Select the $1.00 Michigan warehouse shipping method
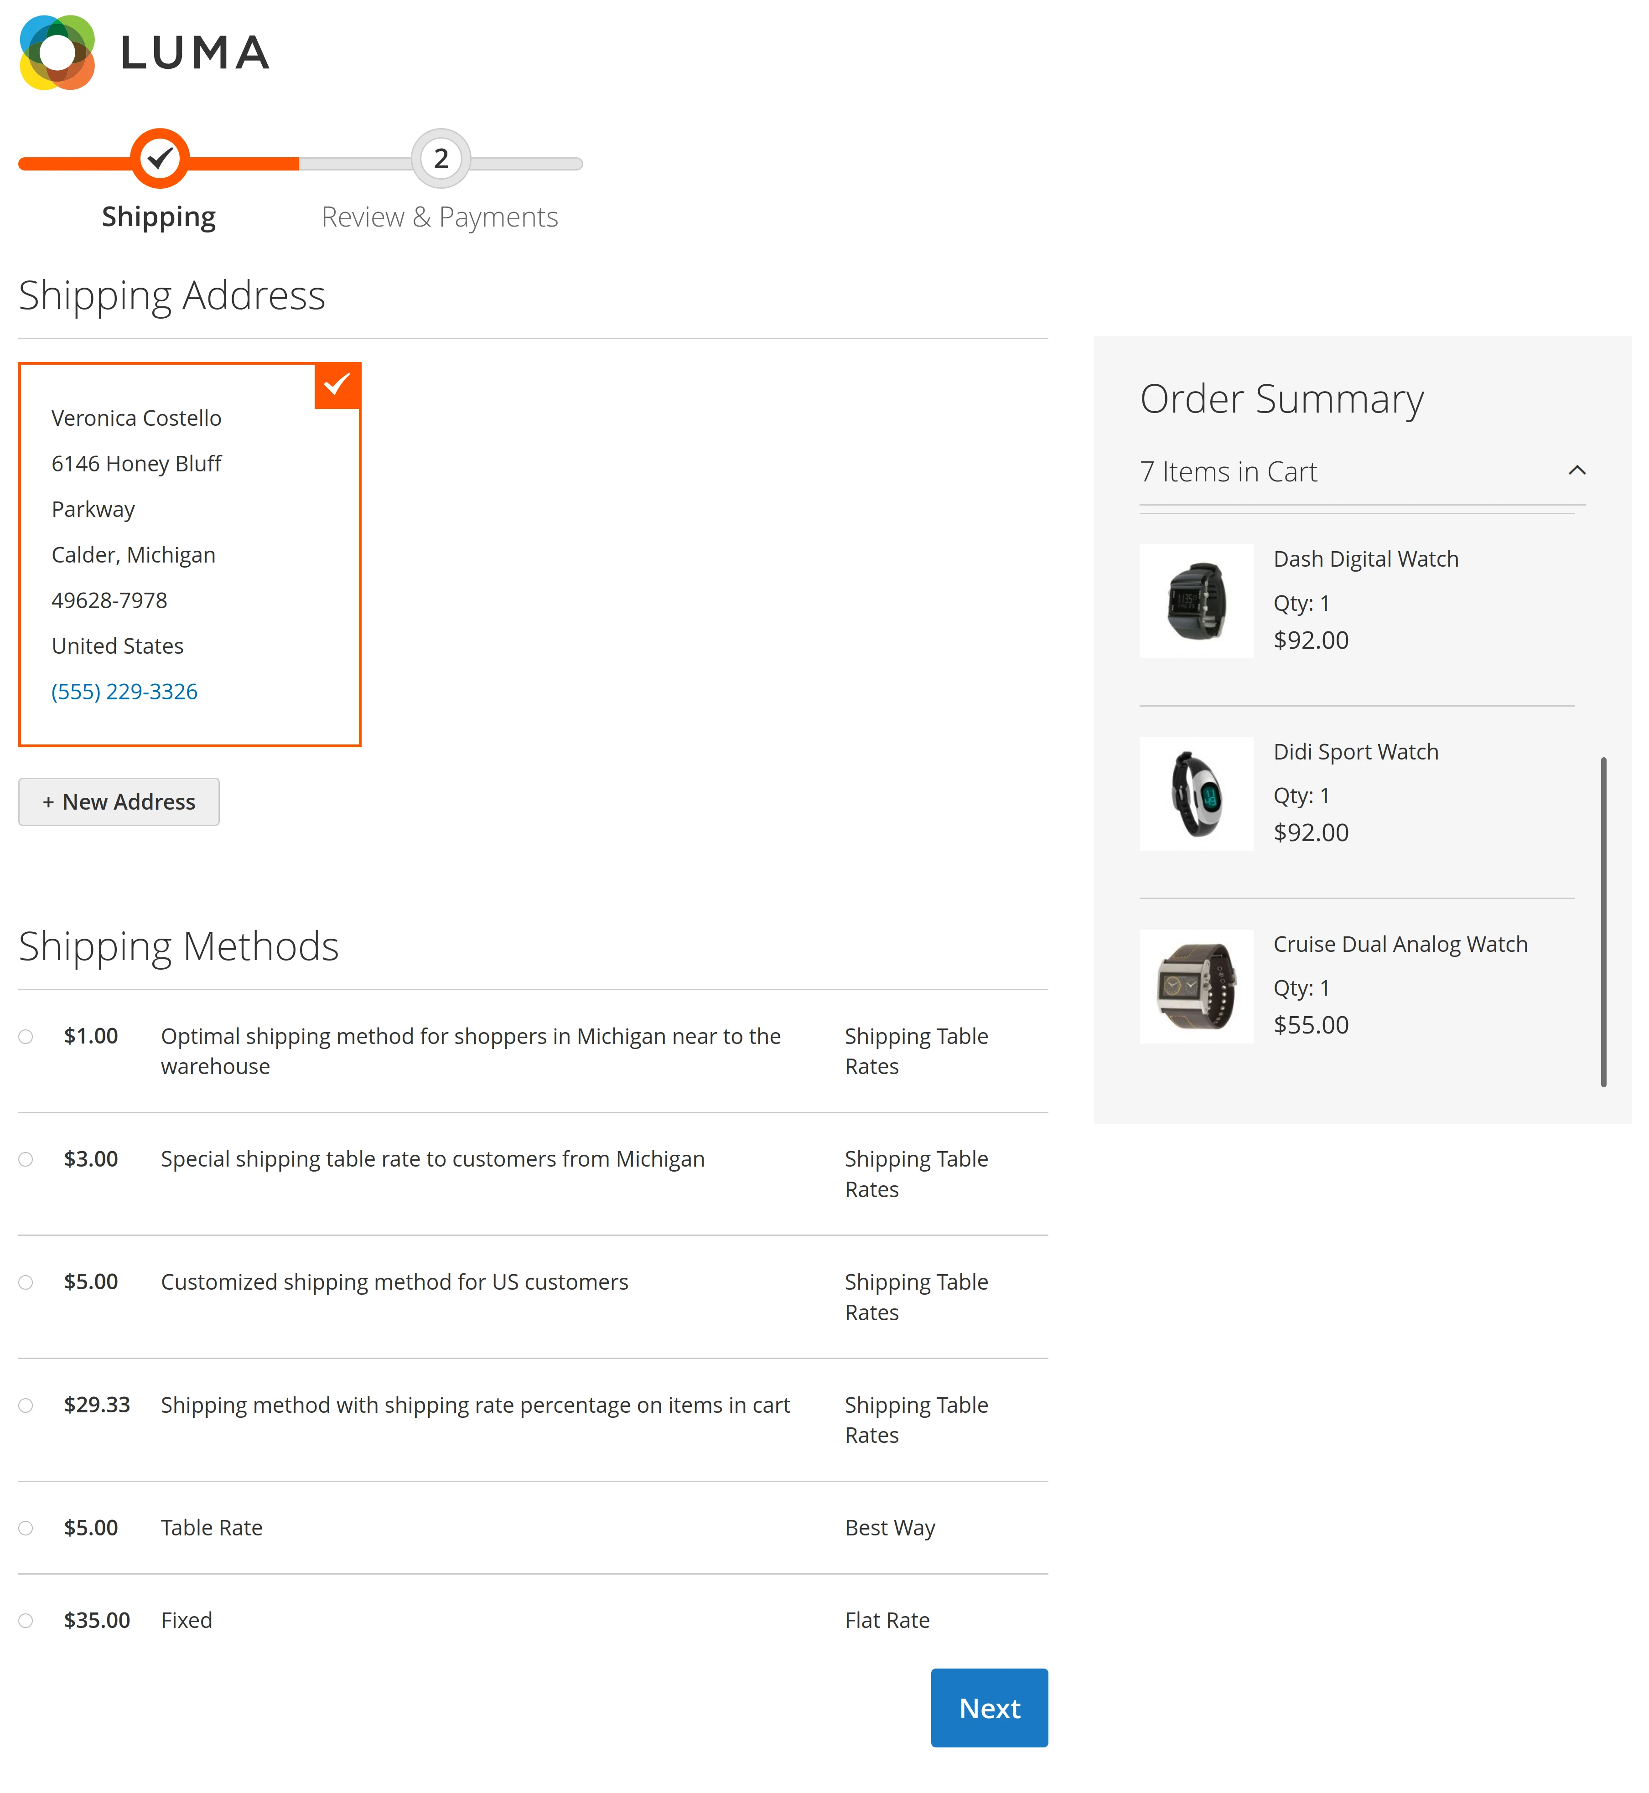 26,1036
